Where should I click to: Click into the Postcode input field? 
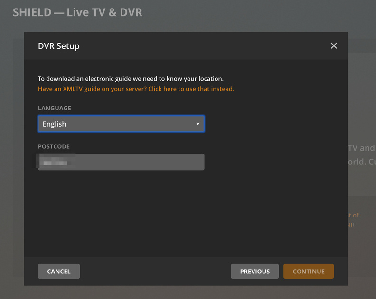(121, 162)
